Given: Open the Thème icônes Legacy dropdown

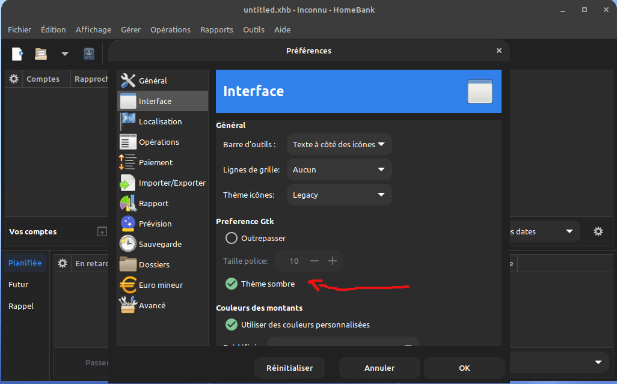Looking at the screenshot, I should click(339, 195).
